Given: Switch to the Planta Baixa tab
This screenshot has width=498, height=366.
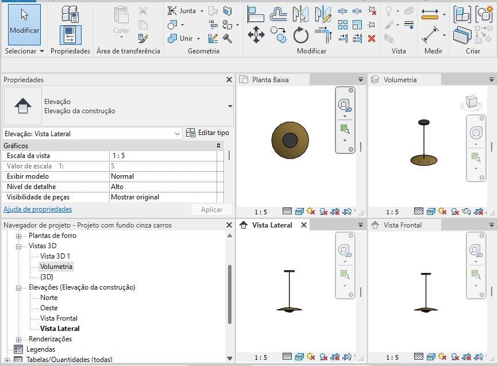Looking at the screenshot, I should click(270, 80).
